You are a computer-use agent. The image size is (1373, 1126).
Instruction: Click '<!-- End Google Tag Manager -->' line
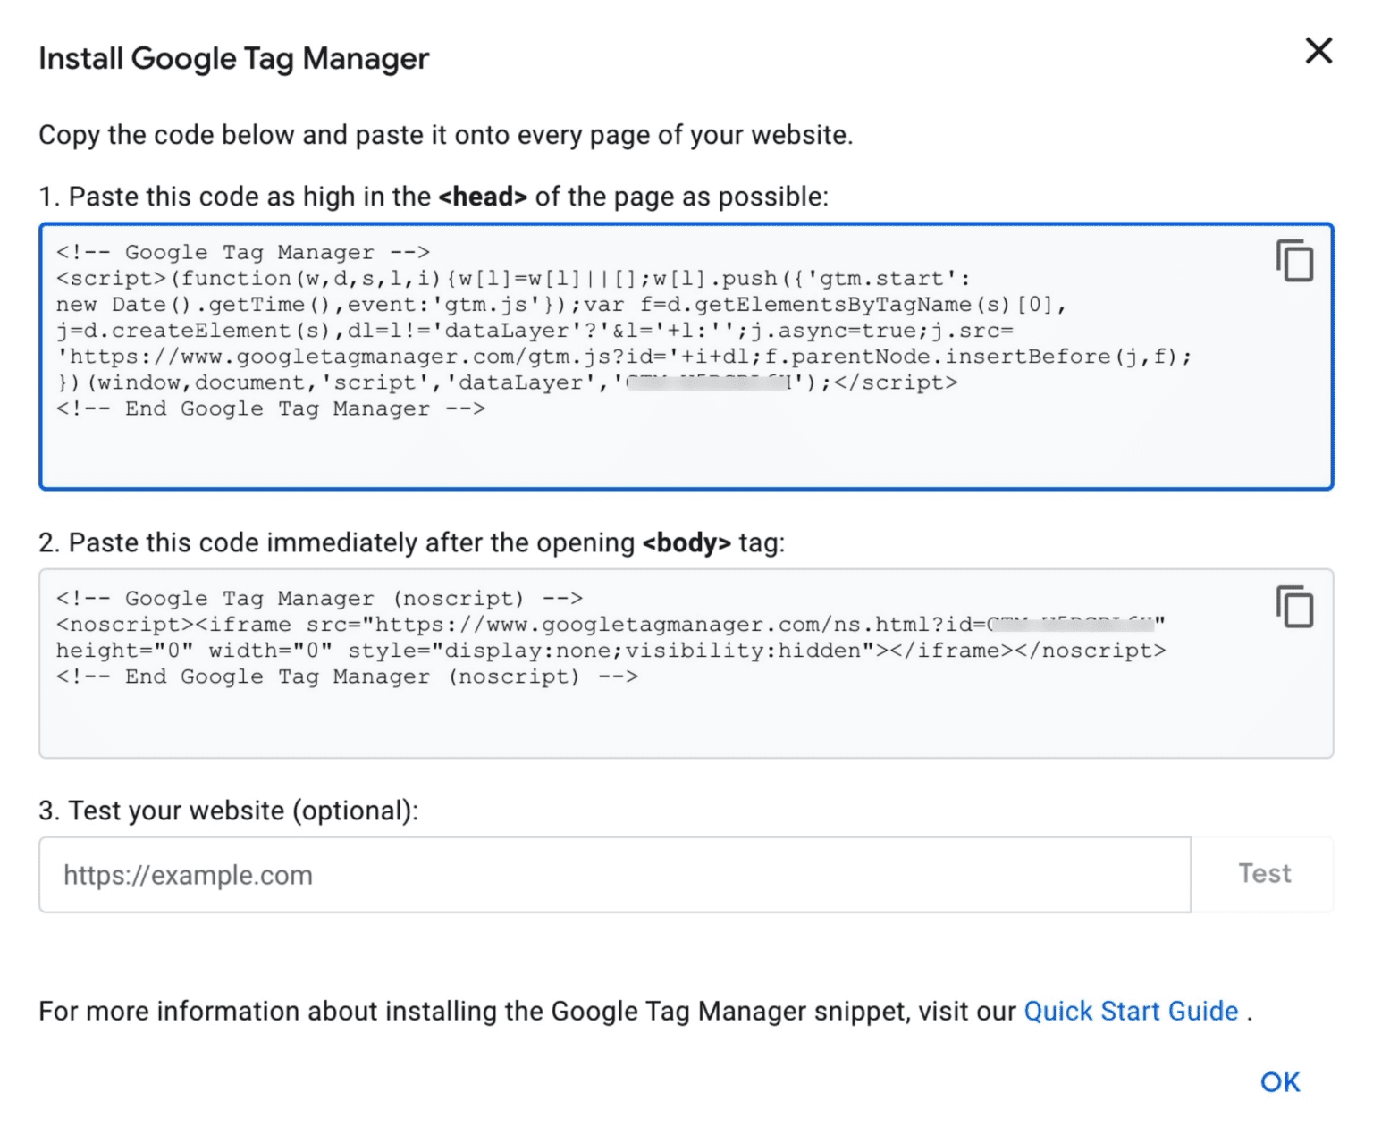click(x=271, y=409)
